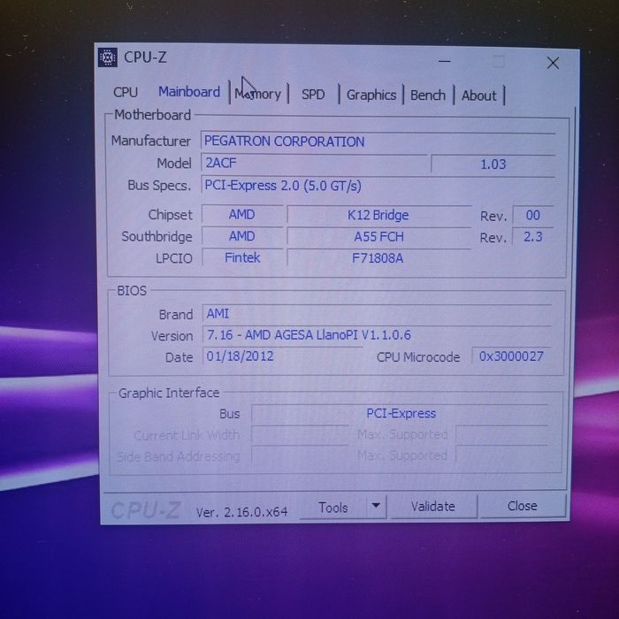Click the Ver. 2.16.0.x64 version text

(241, 512)
